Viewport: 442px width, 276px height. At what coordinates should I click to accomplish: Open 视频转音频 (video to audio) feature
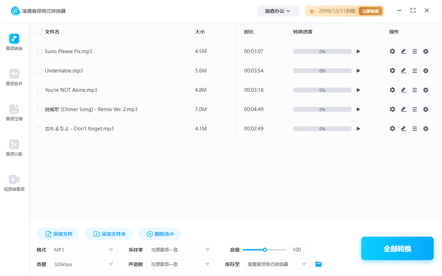coord(14,182)
